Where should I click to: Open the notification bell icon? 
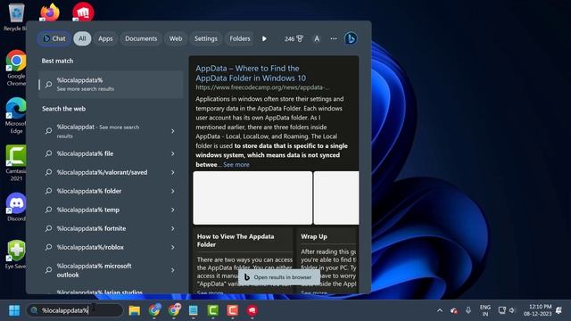click(x=559, y=310)
